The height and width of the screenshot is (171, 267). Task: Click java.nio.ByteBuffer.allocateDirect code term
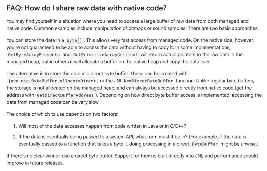pos(52,81)
